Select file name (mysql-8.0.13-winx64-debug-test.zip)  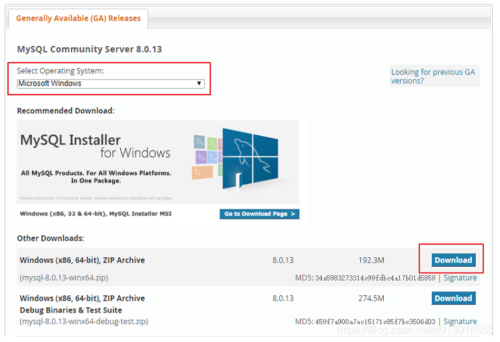(x=84, y=321)
